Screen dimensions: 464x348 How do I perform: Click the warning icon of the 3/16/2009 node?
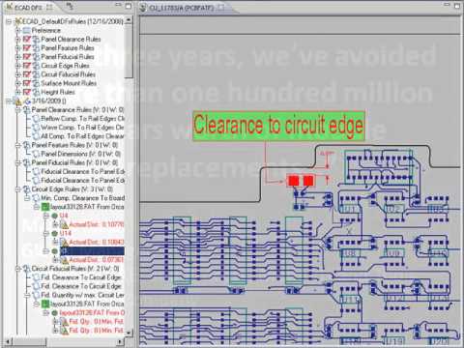(x=18, y=101)
